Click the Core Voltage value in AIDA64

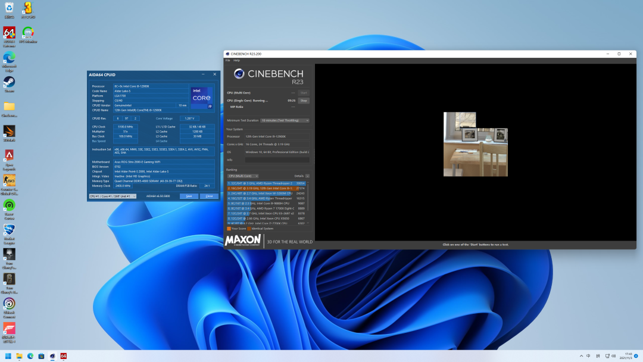[189, 118]
